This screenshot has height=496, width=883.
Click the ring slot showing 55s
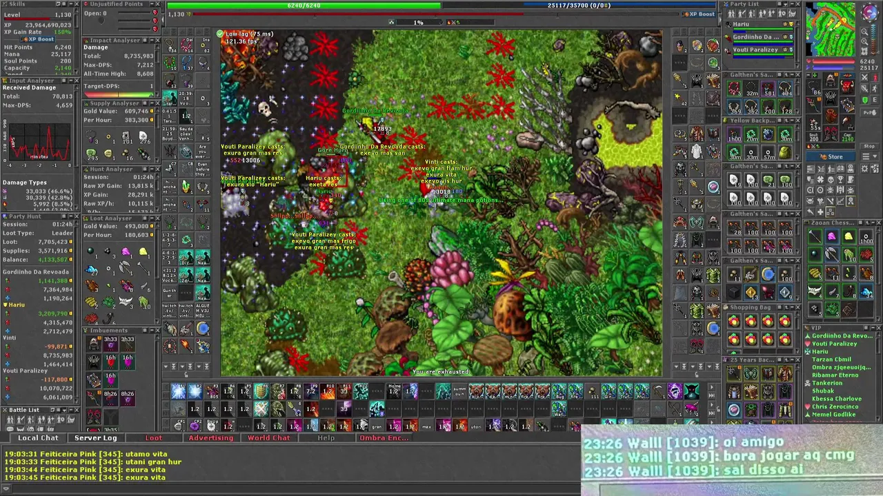click(x=813, y=122)
